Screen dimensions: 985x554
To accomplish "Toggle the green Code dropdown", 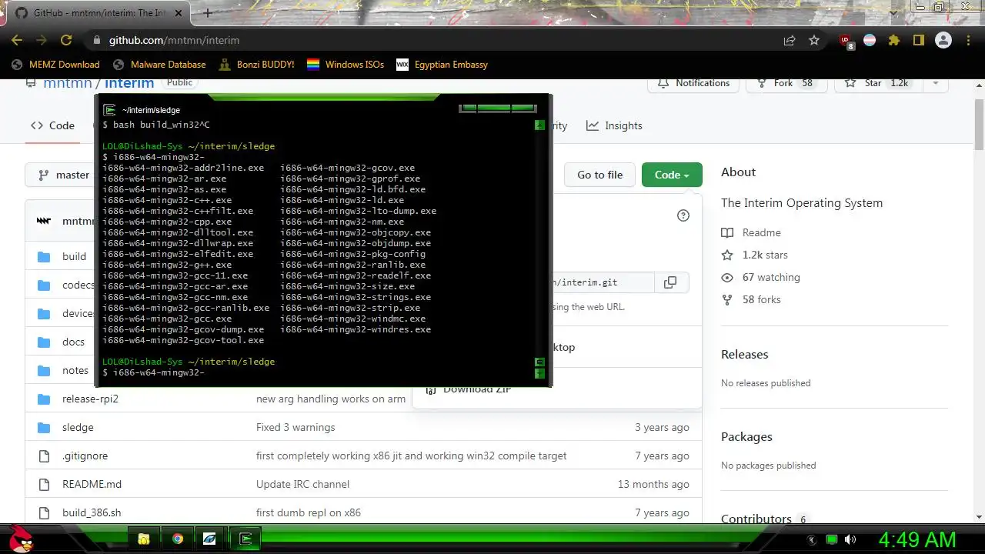I will tap(672, 175).
